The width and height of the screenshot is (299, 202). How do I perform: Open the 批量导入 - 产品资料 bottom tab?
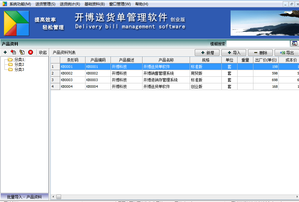24,197
